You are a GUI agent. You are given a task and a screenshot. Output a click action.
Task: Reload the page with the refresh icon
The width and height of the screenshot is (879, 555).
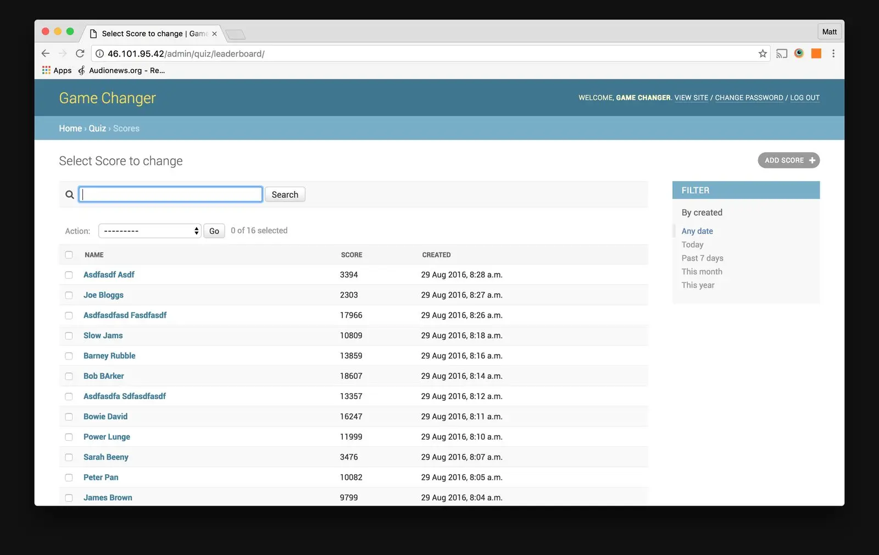(x=80, y=53)
